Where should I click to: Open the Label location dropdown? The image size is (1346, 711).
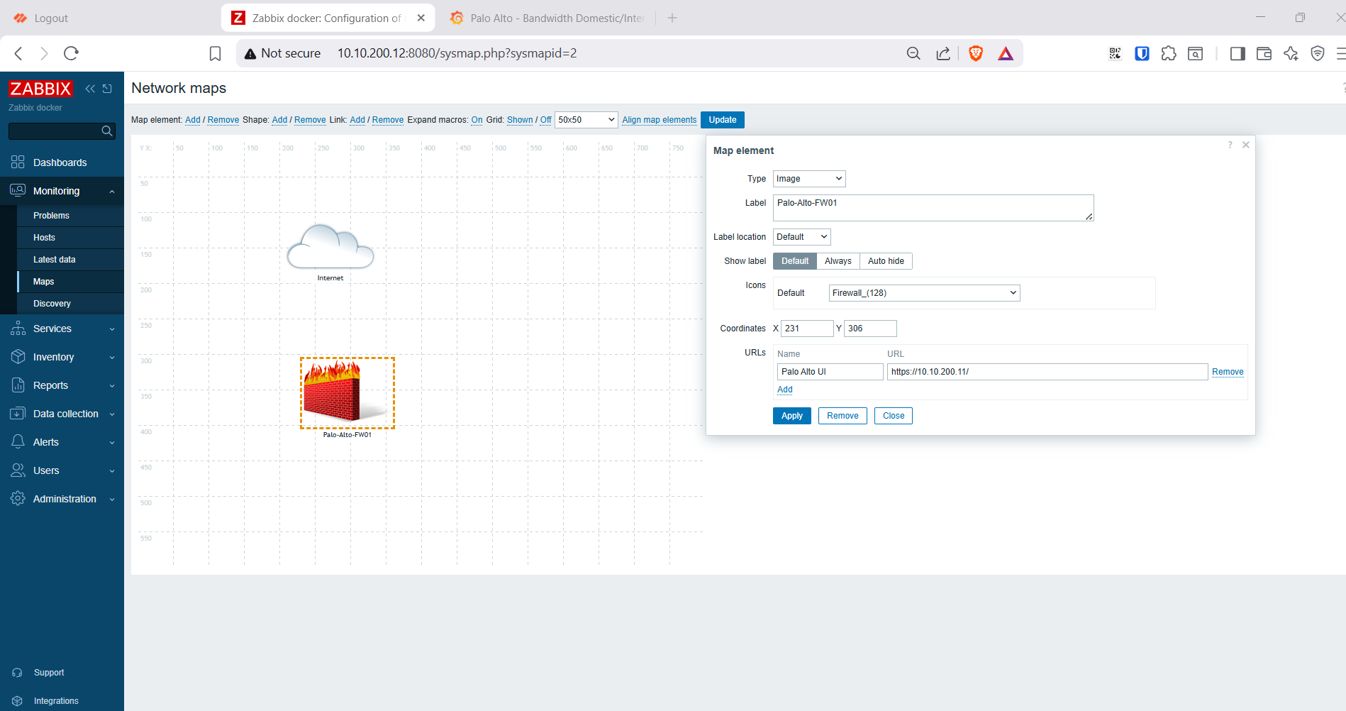click(x=801, y=237)
